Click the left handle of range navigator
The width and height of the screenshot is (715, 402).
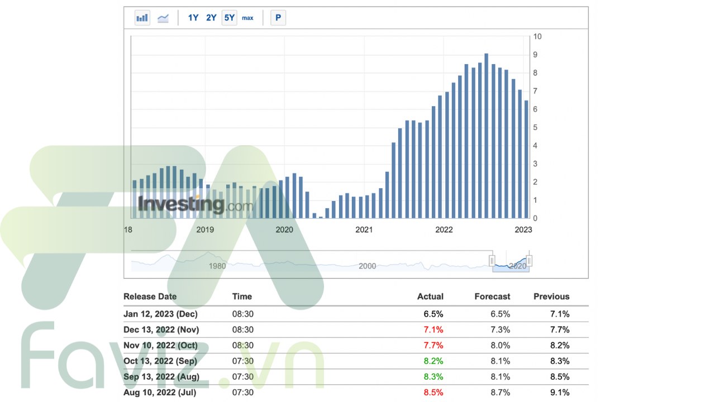(492, 261)
